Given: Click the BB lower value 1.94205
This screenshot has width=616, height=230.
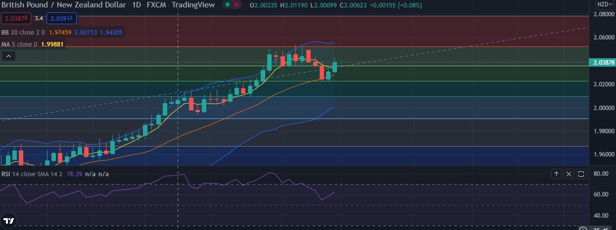Looking at the screenshot, I should click(x=111, y=32).
